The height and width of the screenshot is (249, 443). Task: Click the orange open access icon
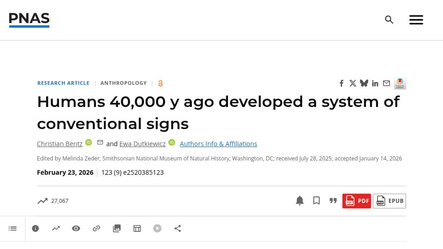[x=161, y=83]
